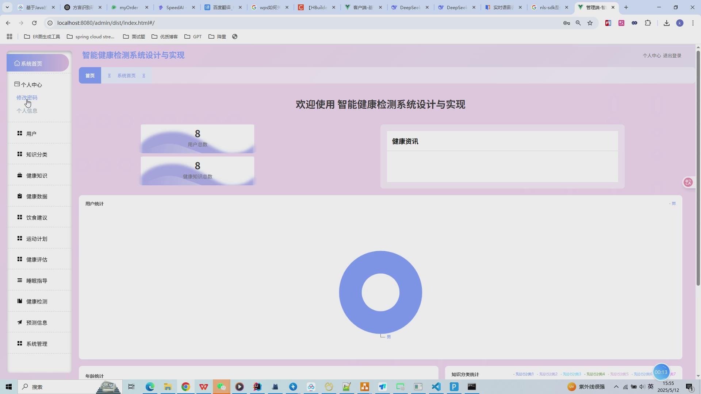Click the 预测信息 paper-plane icon
Image resolution: width=701 pixels, height=394 pixels.
pos(20,322)
